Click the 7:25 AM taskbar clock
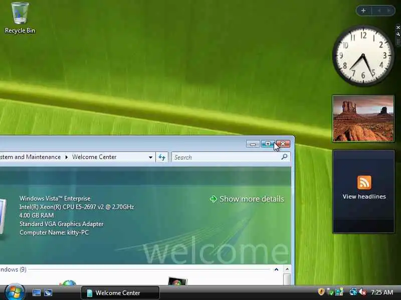 pos(382,292)
